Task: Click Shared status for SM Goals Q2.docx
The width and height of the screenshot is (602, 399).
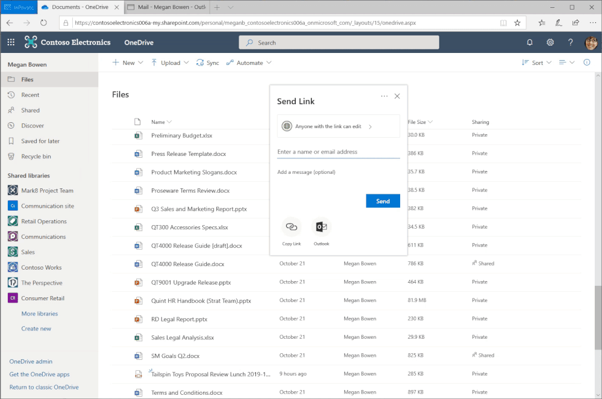Action: [x=483, y=355]
